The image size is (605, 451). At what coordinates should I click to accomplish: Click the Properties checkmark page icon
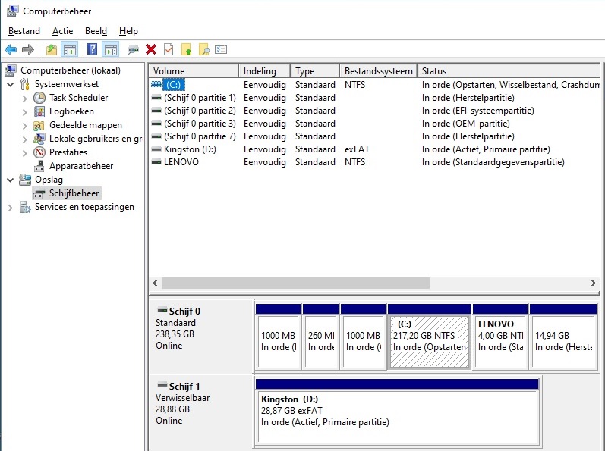tap(169, 50)
